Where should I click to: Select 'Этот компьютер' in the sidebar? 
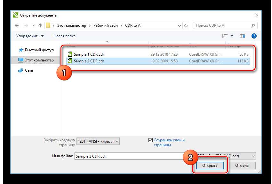[x=36, y=60]
